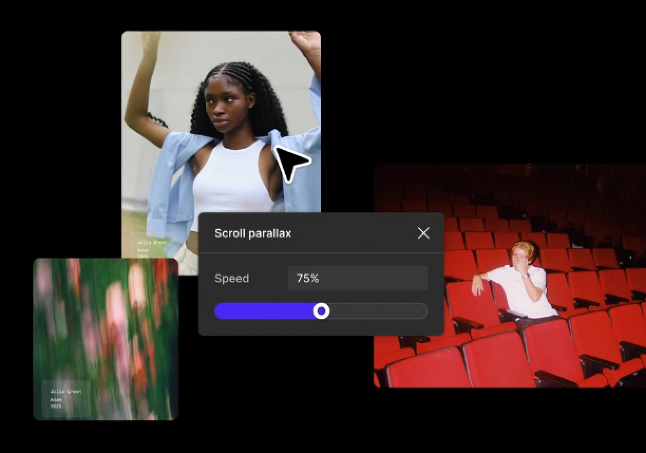
Task: Click the X icon in the dialog corner
Action: (423, 233)
